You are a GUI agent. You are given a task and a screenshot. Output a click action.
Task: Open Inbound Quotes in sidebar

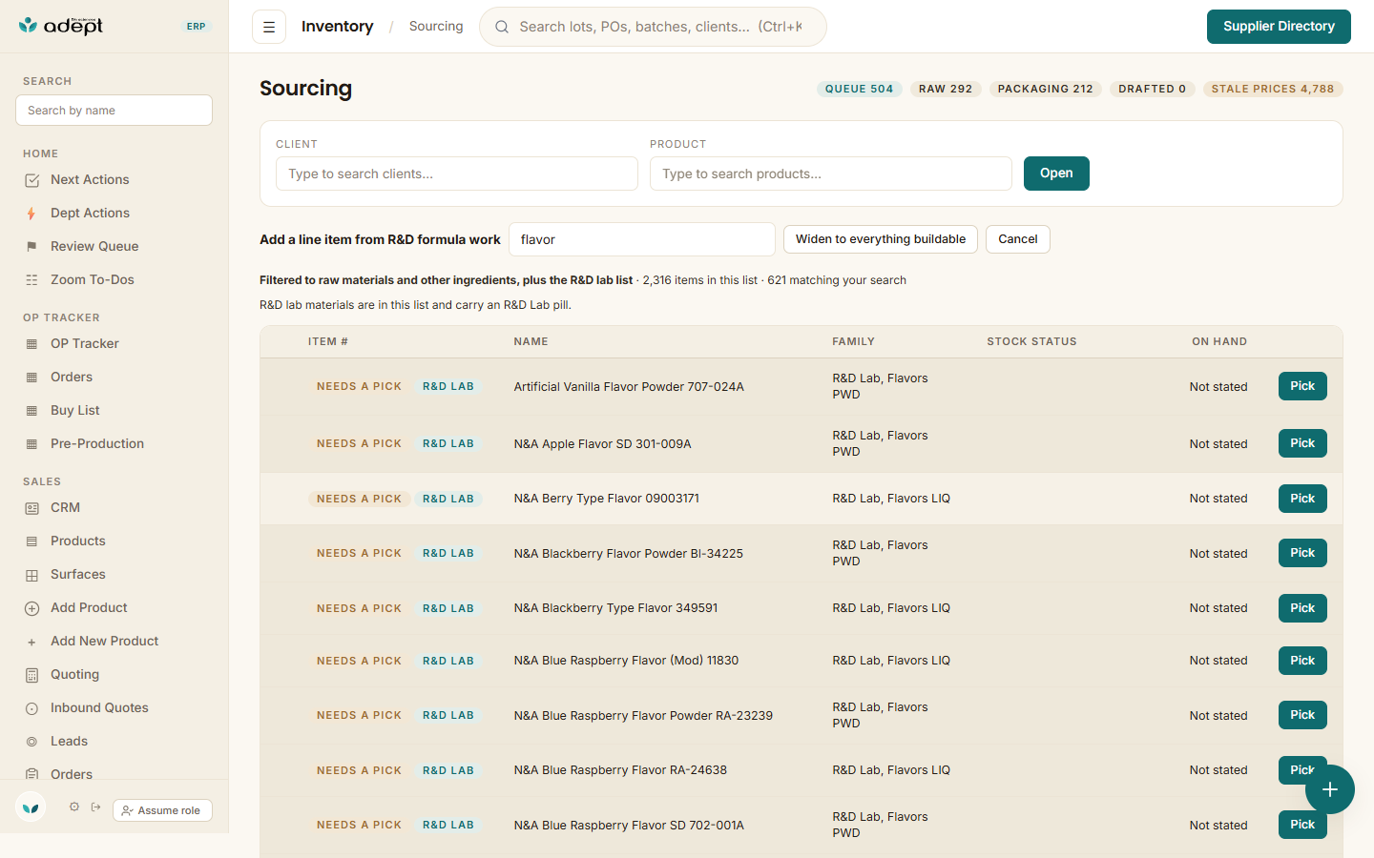(x=99, y=707)
